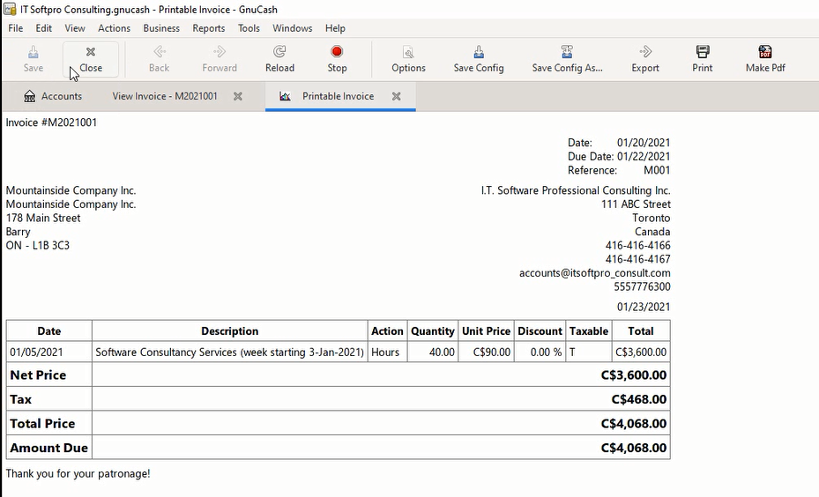The width and height of the screenshot is (819, 497).
Task: Open the Actions menu
Action: point(114,28)
